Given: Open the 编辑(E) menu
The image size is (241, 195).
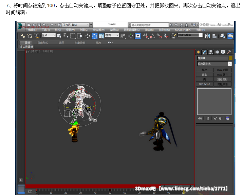Looking at the screenshot, I should click(x=33, y=30).
